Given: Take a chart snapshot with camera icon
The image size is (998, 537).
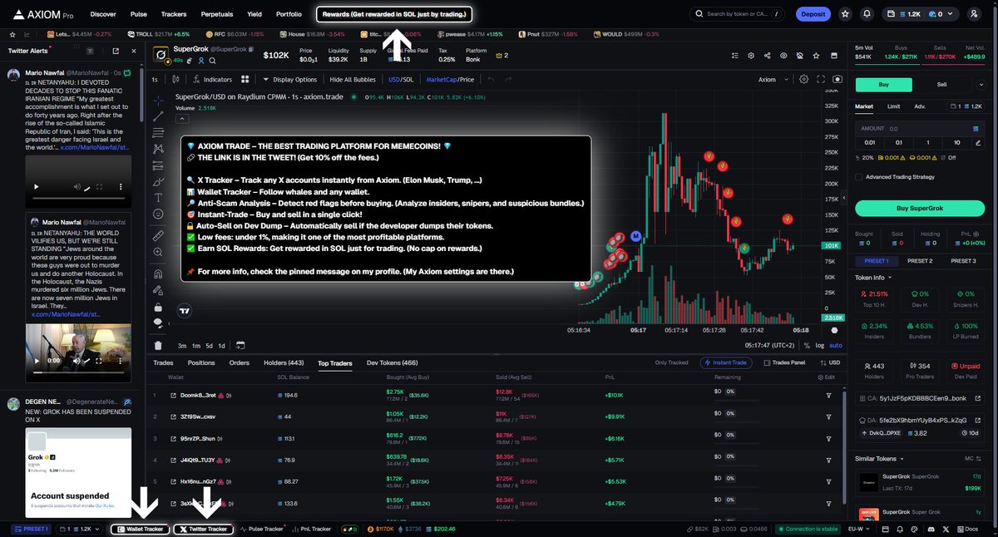Looking at the screenshot, I should 837,80.
